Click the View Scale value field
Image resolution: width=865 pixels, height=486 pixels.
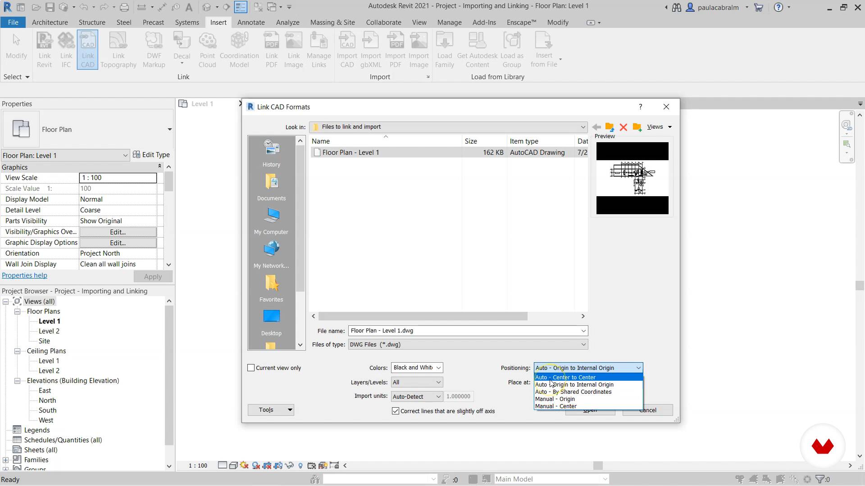[x=118, y=178]
